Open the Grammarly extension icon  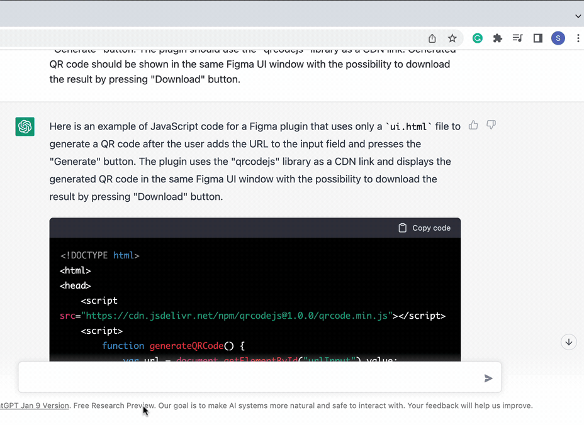pyautogui.click(x=478, y=38)
